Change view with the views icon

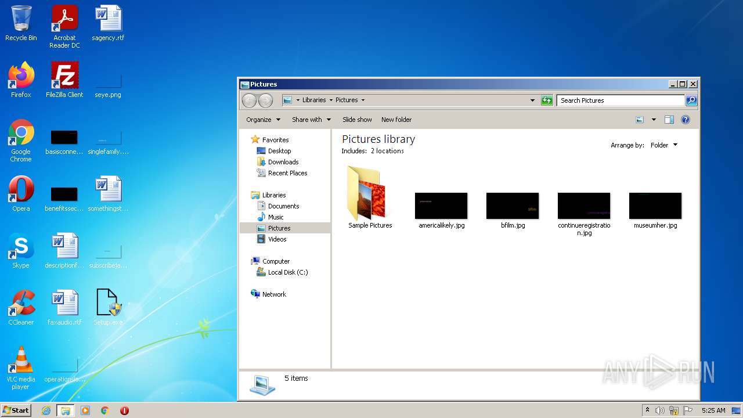pos(640,120)
